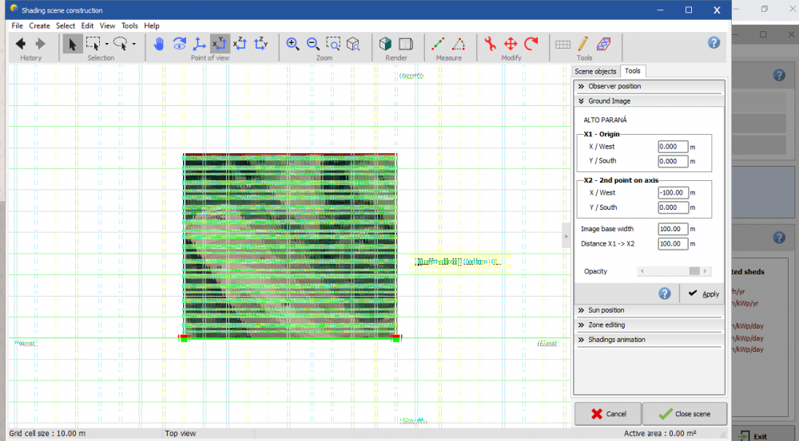Click the X1 Origin Y / South field
The image size is (799, 441).
[673, 161]
